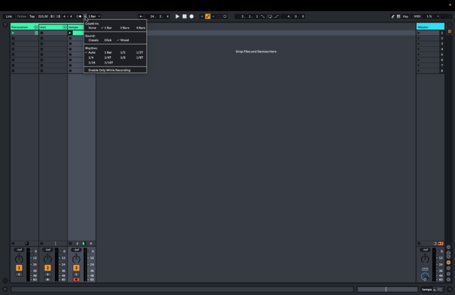This screenshot has height=295, width=455.
Task: Solo track 1
Action: 19,274
